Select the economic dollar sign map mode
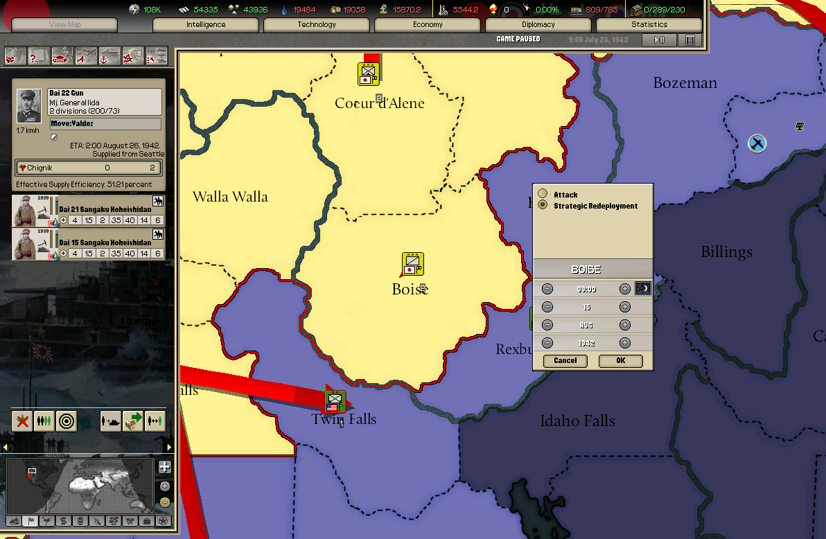Viewport: 826px width, 539px height. coord(64,520)
